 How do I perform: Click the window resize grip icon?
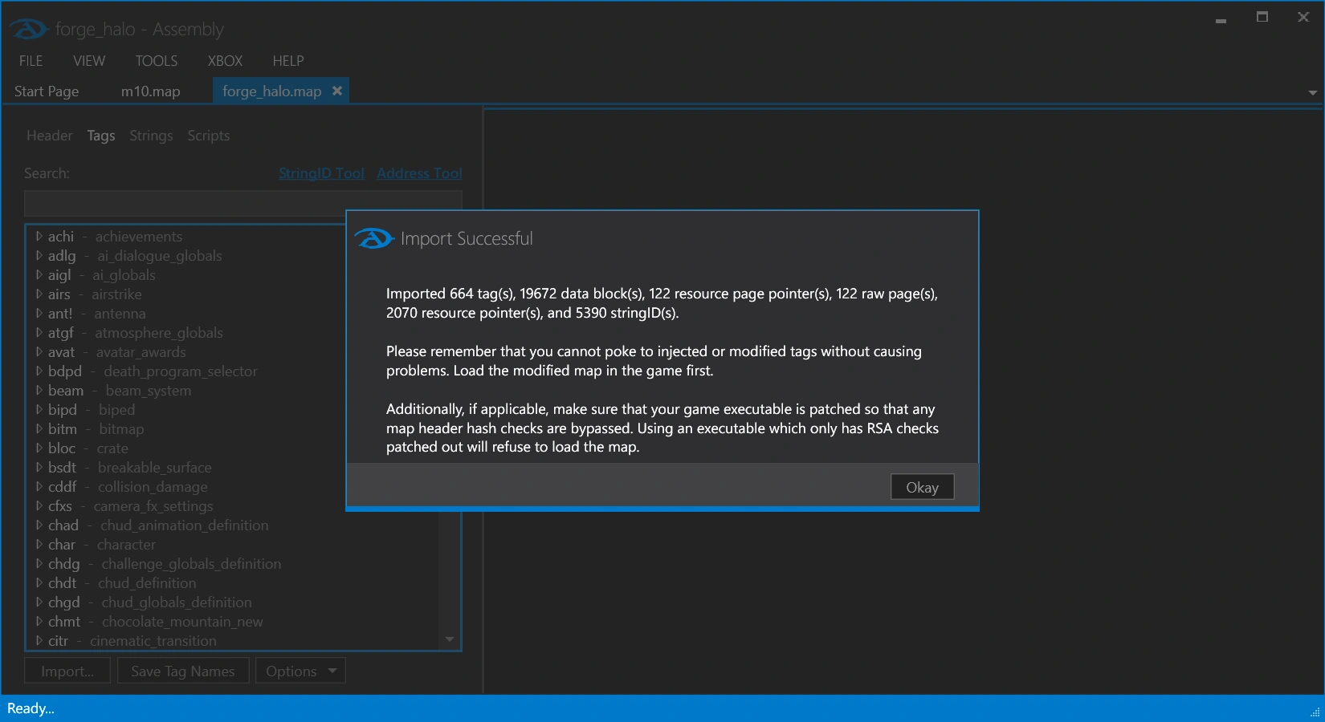(x=1315, y=712)
